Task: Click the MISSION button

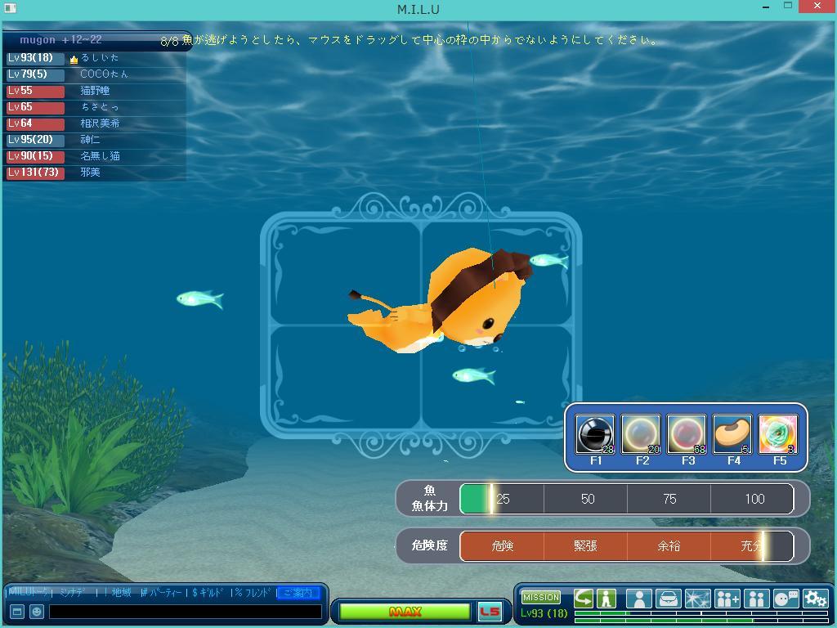Action: (541, 598)
